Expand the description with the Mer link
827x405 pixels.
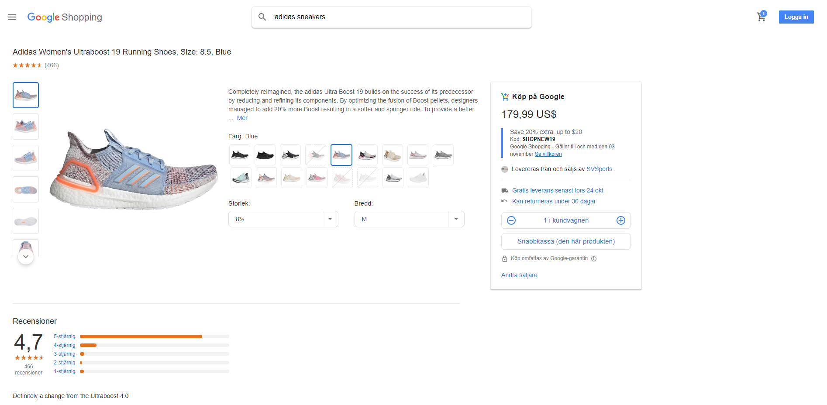point(242,118)
